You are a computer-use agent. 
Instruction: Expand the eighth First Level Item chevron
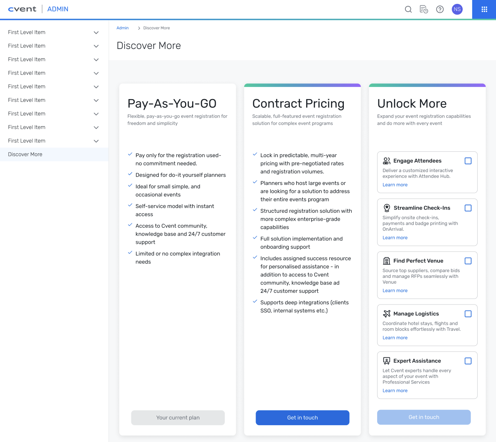96,127
